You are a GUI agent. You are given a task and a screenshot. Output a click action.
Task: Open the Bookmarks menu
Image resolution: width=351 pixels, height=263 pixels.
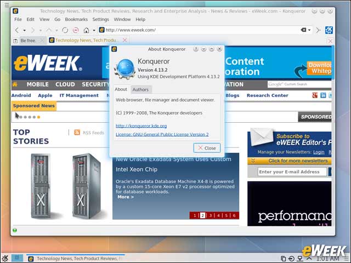click(x=76, y=20)
